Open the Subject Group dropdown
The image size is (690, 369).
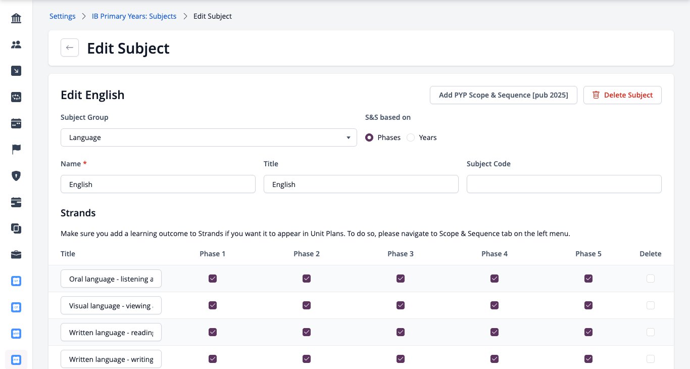coord(209,137)
